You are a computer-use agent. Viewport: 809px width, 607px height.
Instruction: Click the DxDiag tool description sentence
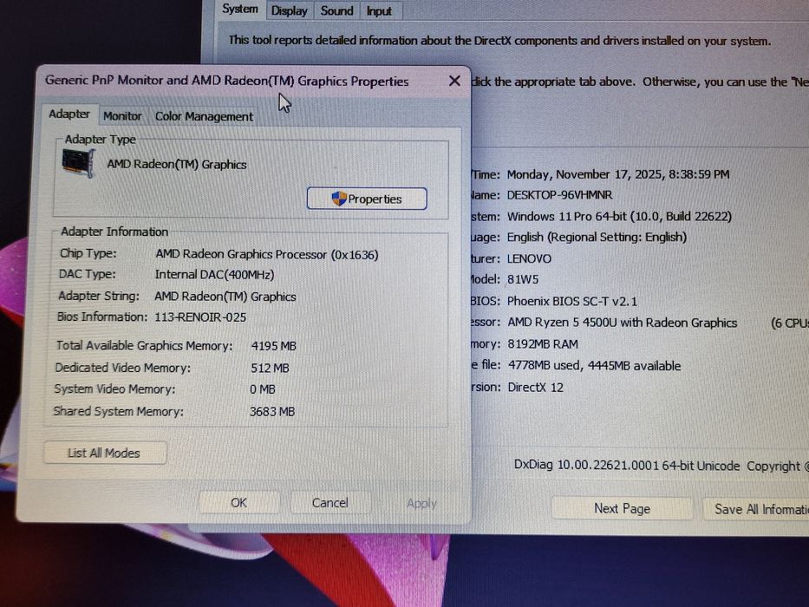[x=499, y=41]
